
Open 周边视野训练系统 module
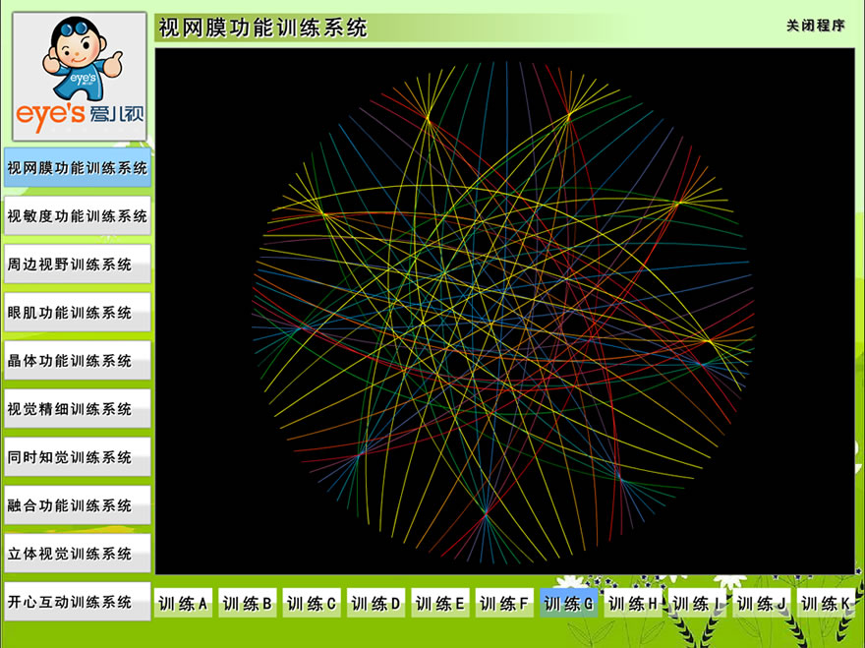pos(78,264)
